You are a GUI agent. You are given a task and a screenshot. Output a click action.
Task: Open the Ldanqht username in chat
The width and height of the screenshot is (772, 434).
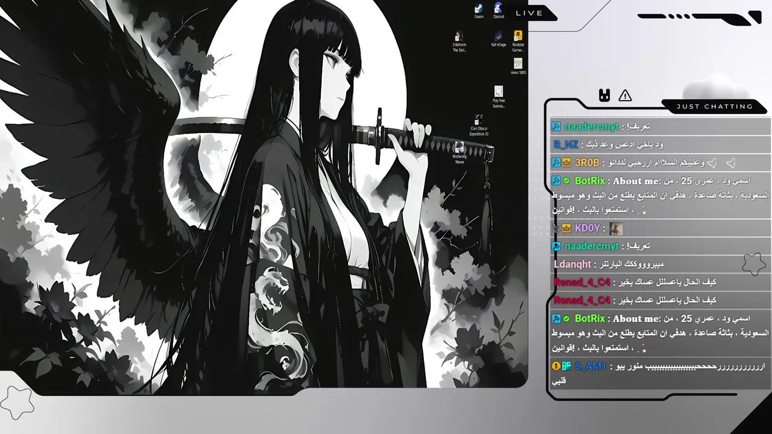[572, 264]
